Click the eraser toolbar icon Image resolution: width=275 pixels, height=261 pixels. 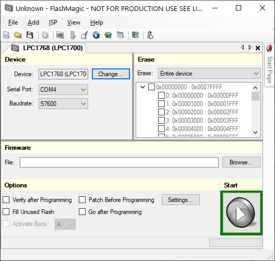pos(73,35)
